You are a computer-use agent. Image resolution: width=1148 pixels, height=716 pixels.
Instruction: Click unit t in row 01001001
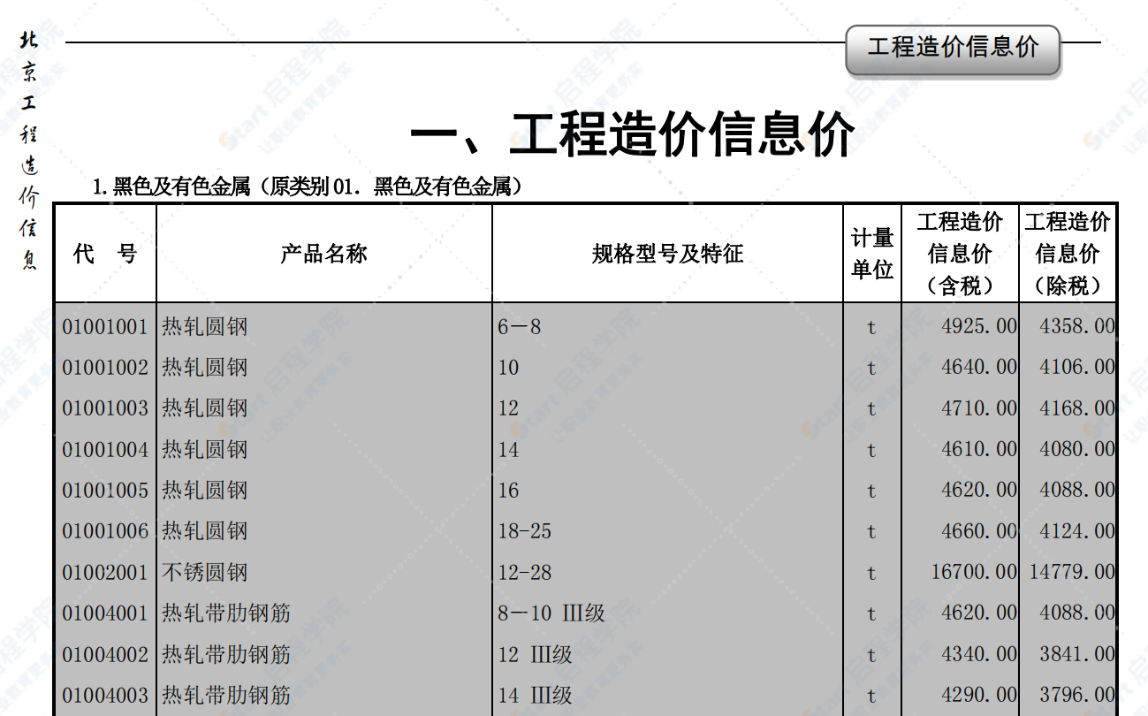click(871, 328)
